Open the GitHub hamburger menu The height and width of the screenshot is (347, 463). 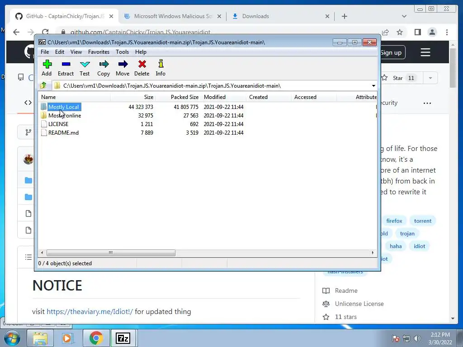(x=425, y=52)
